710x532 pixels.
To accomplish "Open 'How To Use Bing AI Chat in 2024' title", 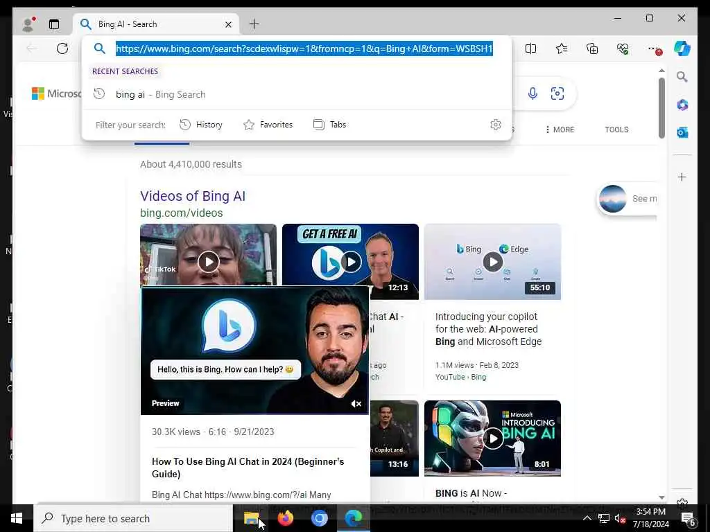I will tap(248, 468).
